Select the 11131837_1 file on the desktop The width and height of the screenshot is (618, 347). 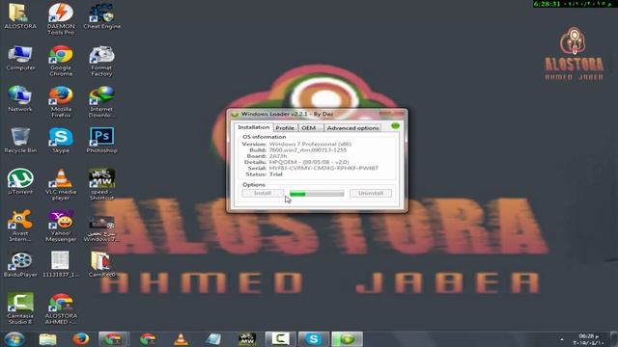pos(61,265)
